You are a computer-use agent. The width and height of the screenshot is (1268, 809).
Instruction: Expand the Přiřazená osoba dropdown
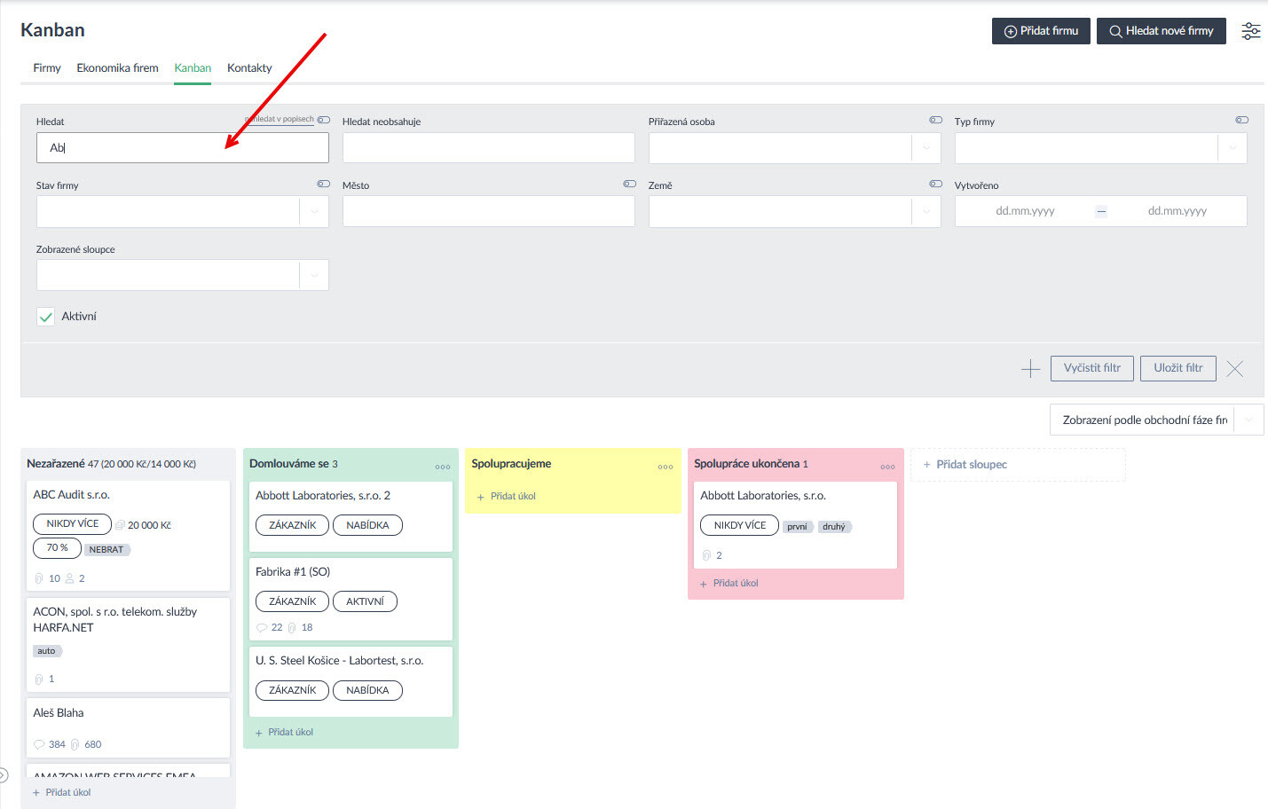pos(926,148)
